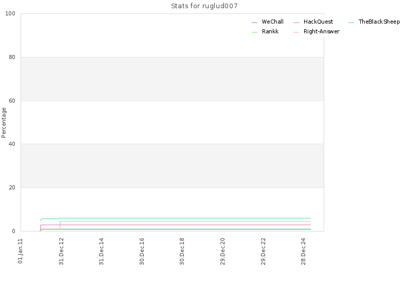Select the Right-Answer legend label

pos(322,31)
